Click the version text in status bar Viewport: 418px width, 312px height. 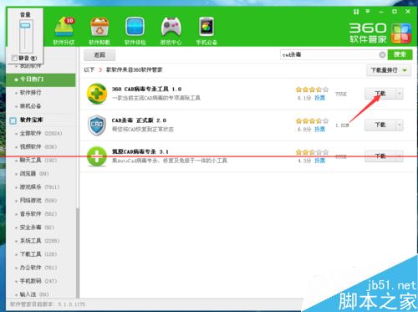(x=48, y=304)
